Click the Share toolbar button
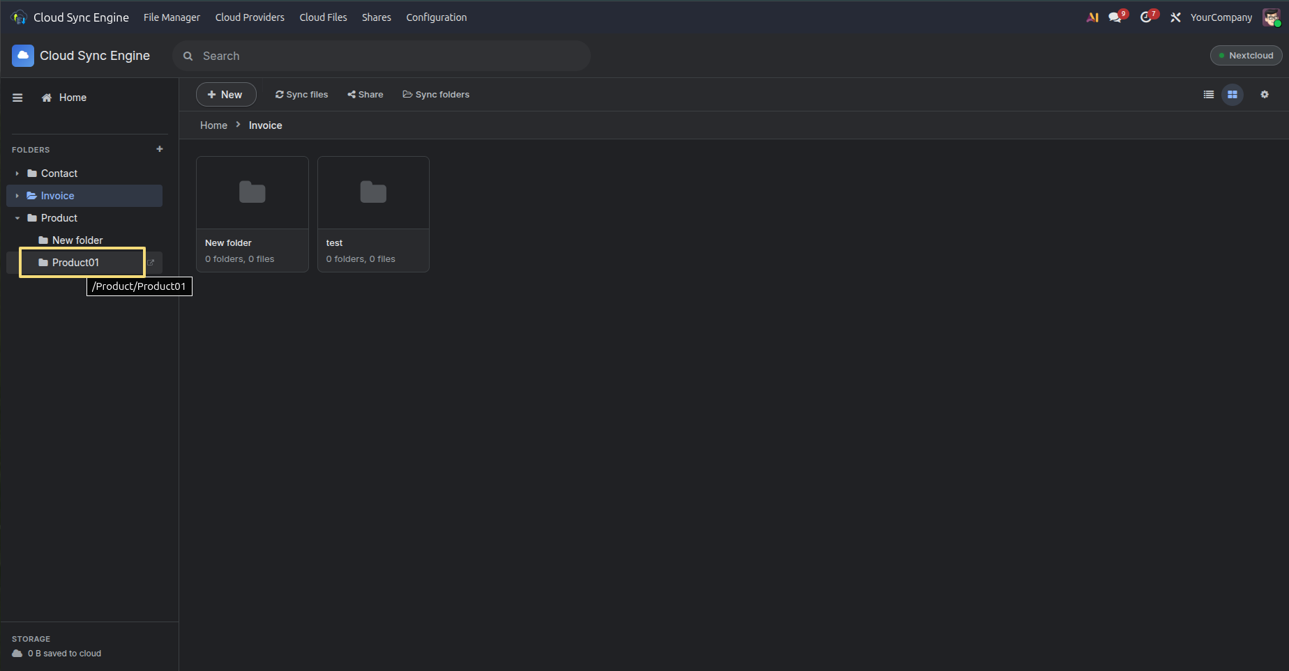The width and height of the screenshot is (1289, 671). (365, 95)
